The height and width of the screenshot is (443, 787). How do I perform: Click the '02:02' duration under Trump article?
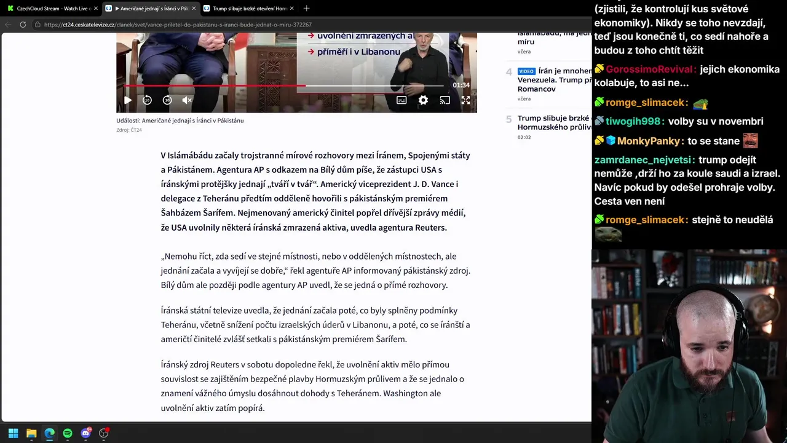point(524,137)
